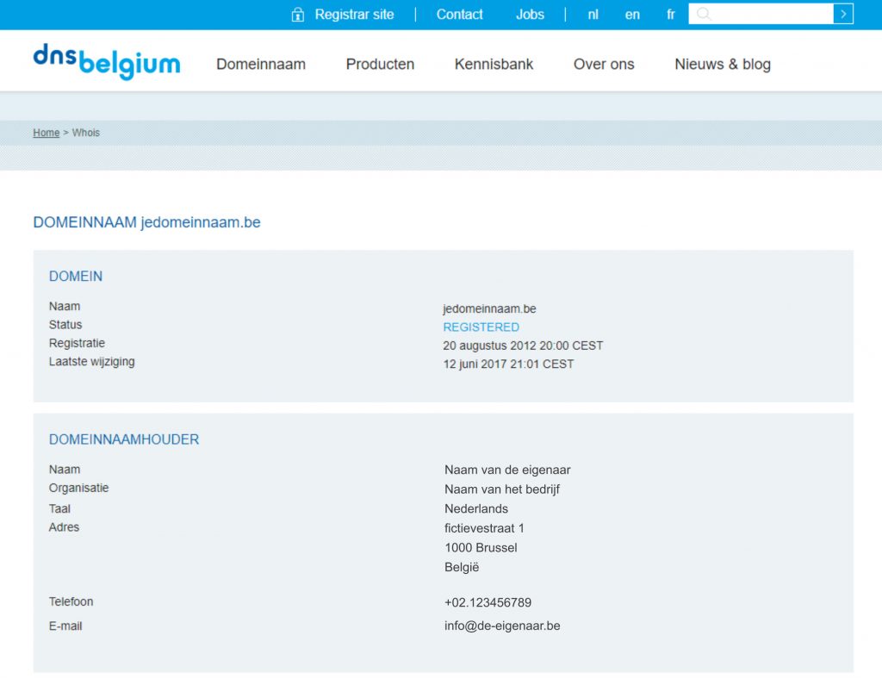Click the DNS Belgium logo
The height and width of the screenshot is (679, 882).
[107, 61]
